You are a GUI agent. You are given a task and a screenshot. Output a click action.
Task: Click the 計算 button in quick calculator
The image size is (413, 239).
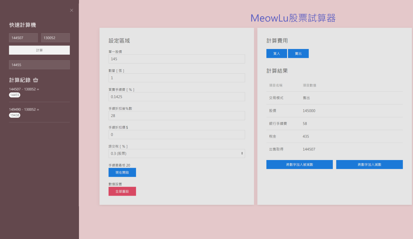[39, 50]
